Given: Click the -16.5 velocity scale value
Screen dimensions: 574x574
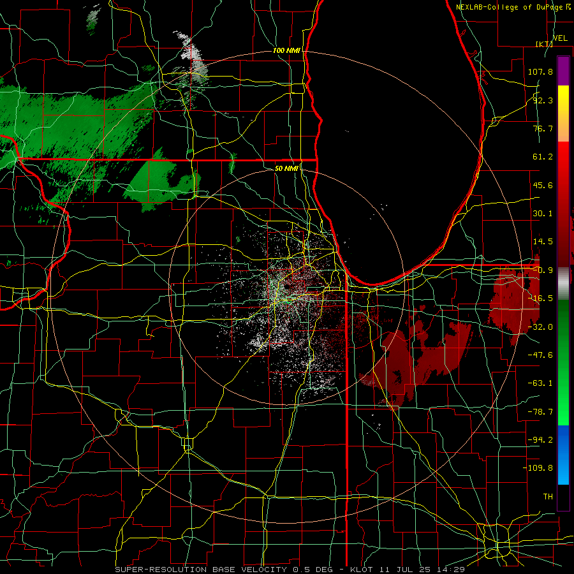Looking at the screenshot, I should [540, 298].
